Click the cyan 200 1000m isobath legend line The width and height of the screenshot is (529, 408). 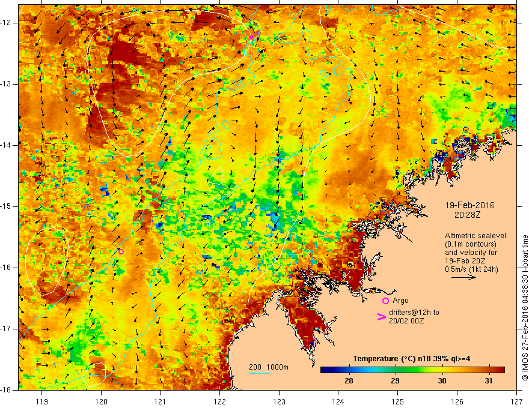(258, 373)
